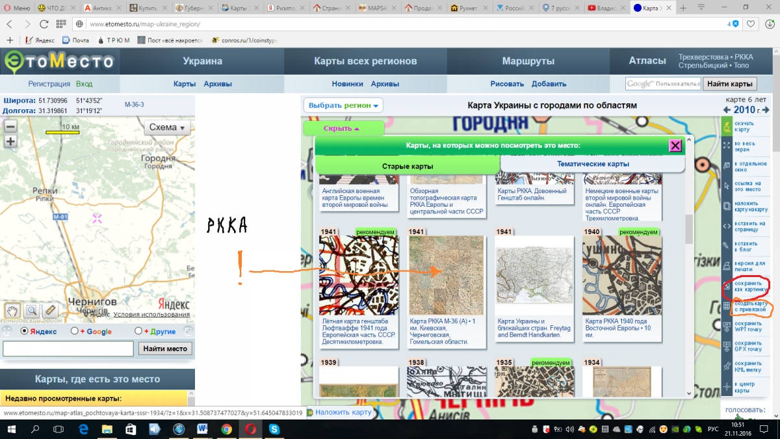Image resolution: width=780 pixels, height=439 pixels.
Task: Switch to the Тематические карты tab
Action: pyautogui.click(x=593, y=165)
